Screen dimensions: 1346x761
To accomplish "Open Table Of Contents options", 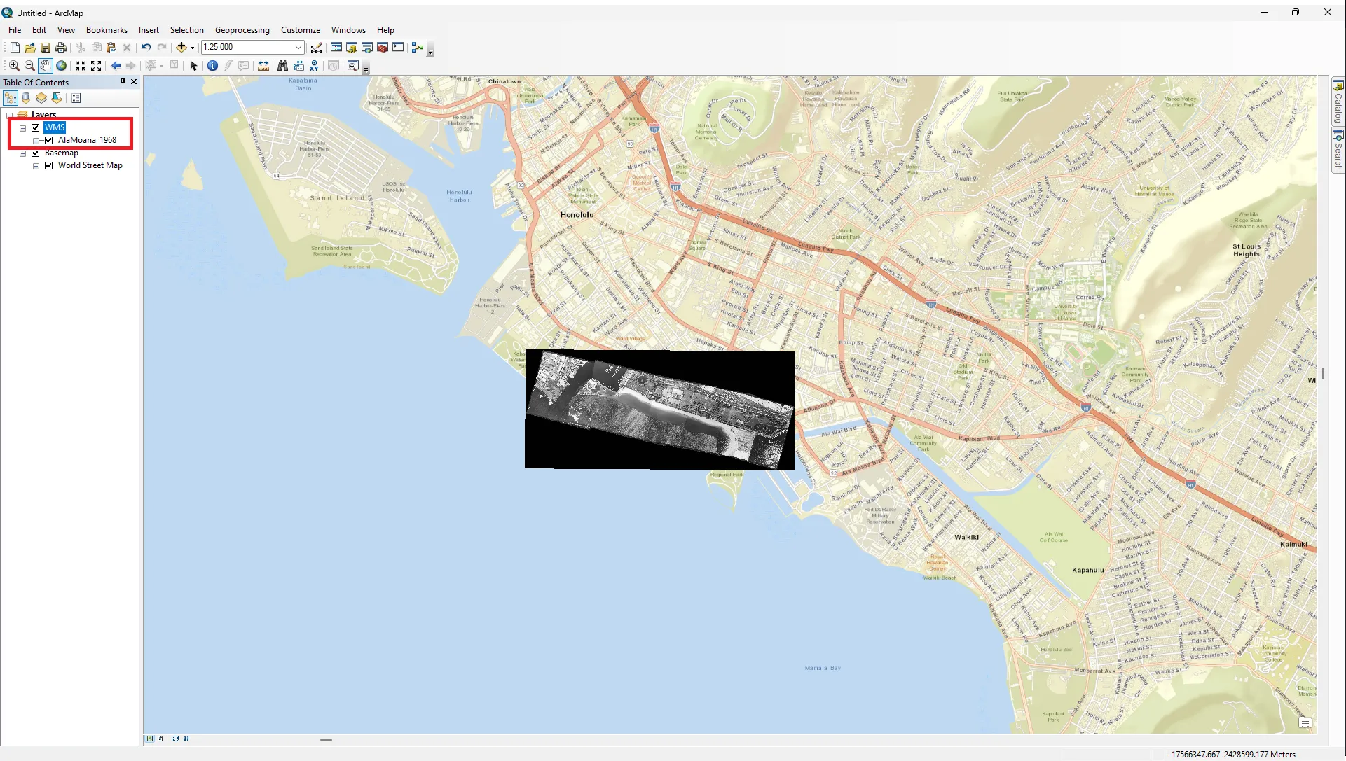I will click(x=76, y=98).
